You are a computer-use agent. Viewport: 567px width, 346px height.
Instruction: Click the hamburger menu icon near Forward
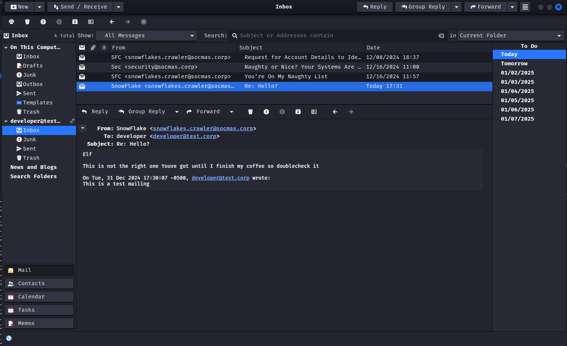[x=525, y=7]
